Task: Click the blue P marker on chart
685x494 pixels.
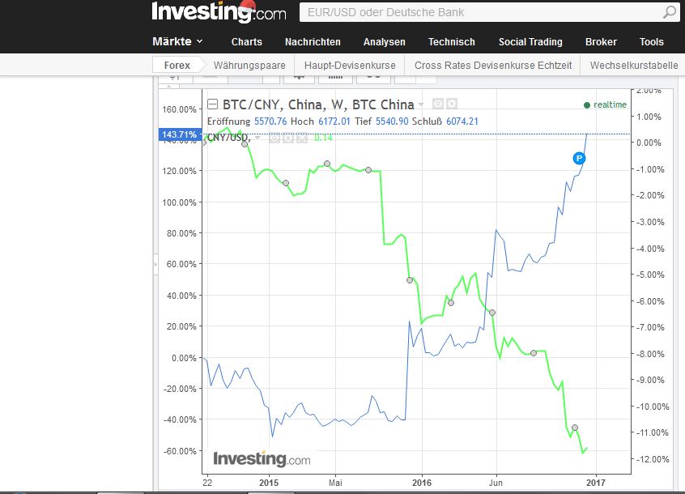Action: pyautogui.click(x=579, y=158)
